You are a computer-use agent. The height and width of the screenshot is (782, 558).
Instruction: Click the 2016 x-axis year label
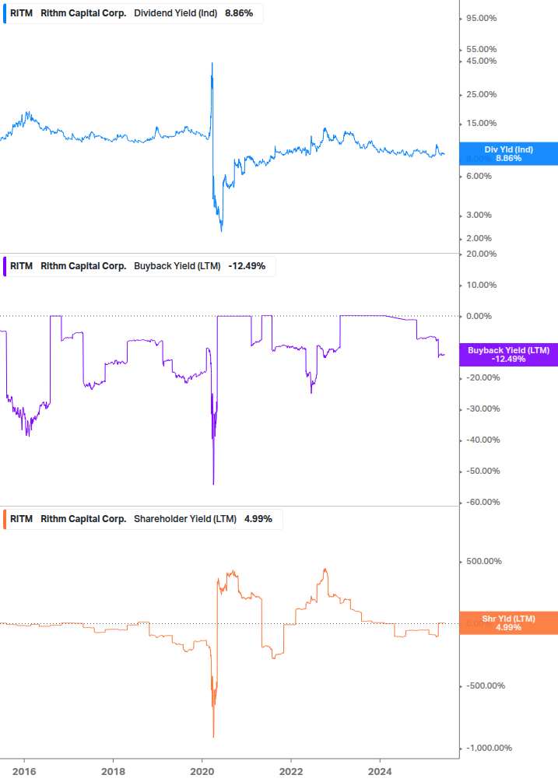click(24, 772)
